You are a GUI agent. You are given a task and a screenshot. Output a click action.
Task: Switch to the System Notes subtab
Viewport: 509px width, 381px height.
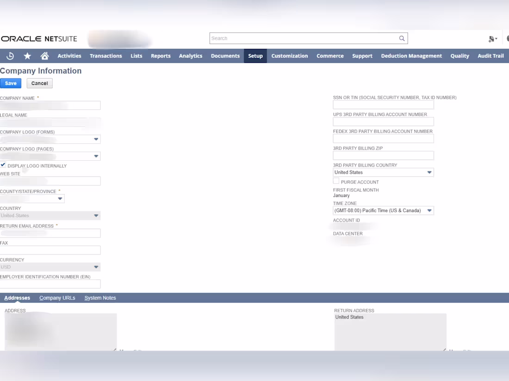click(100, 298)
